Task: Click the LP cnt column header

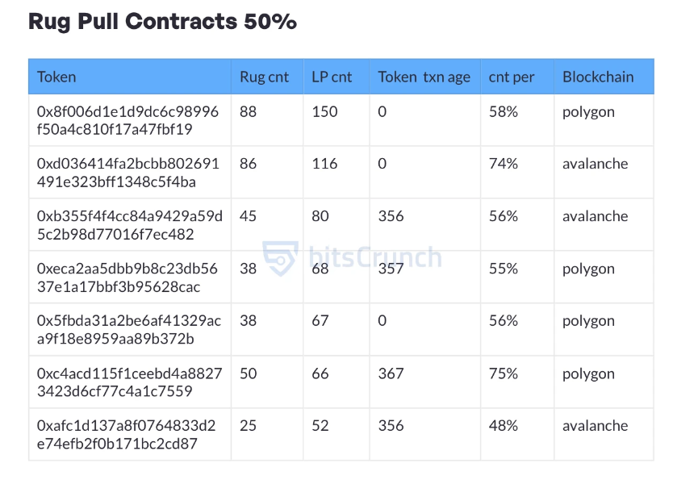Action: pos(332,77)
